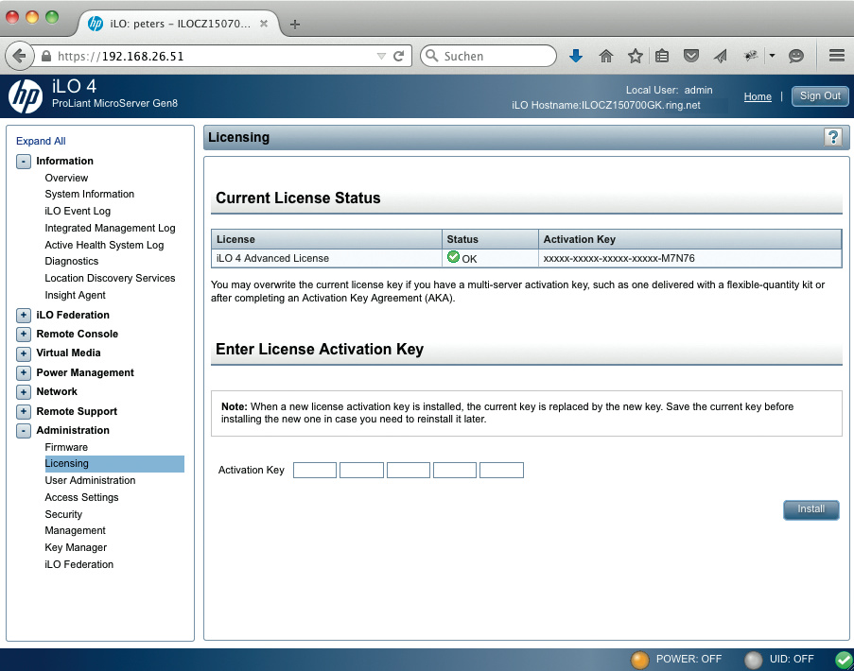Click the green OK status icon
This screenshot has width=854, height=671.
(x=453, y=257)
